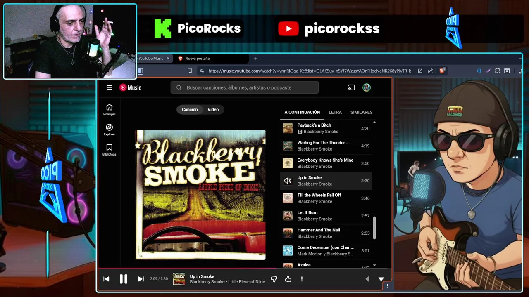Collapse player page with down arrow
The width and height of the screenshot is (529, 297).
[x=381, y=279]
